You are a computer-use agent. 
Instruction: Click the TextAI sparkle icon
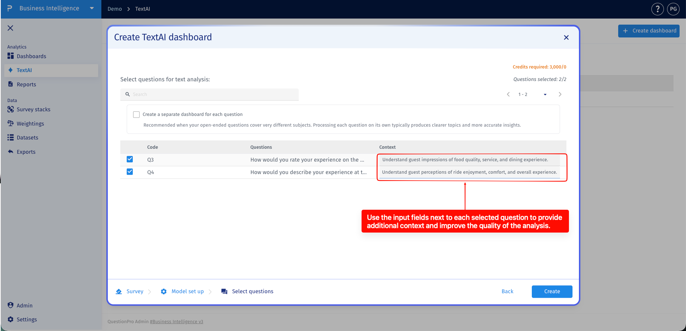(x=10, y=70)
